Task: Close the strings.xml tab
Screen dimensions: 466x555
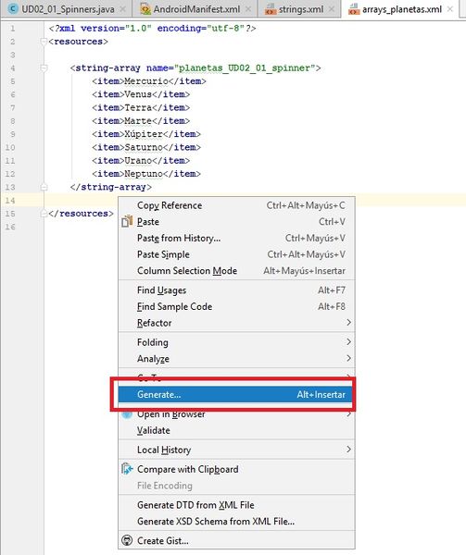Action: [x=332, y=9]
